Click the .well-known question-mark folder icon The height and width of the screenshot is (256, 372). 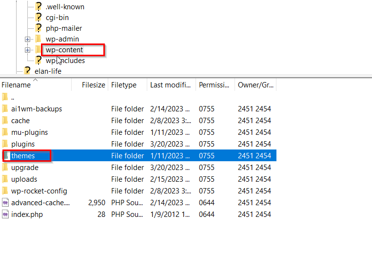[39, 6]
